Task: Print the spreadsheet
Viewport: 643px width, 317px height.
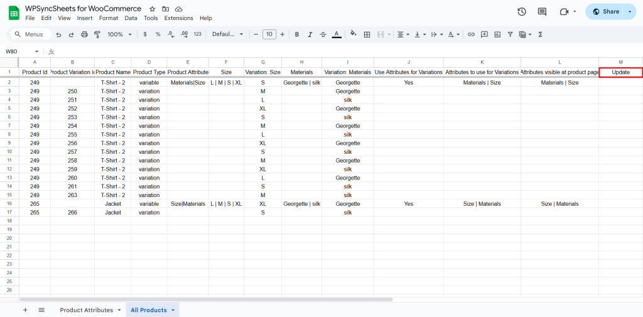Action: 85,35
